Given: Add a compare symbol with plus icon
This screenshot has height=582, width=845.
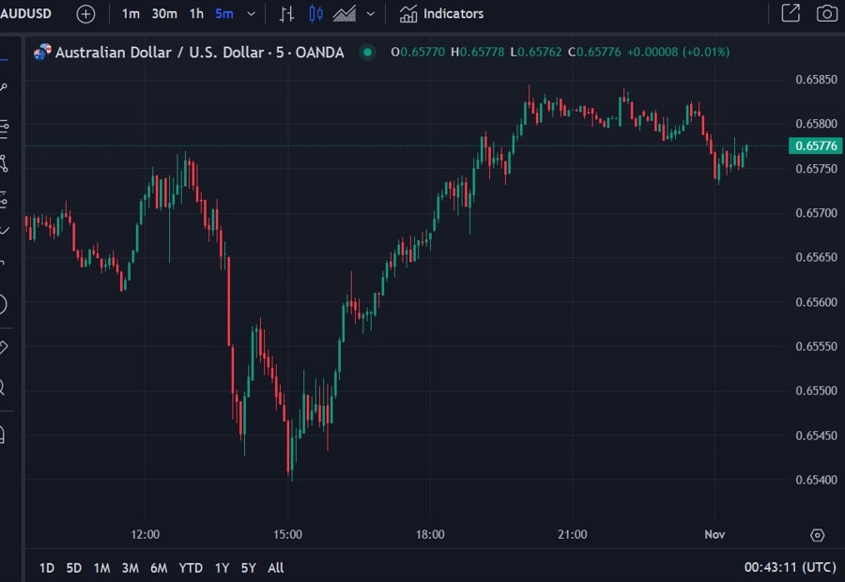Looking at the screenshot, I should click(85, 14).
